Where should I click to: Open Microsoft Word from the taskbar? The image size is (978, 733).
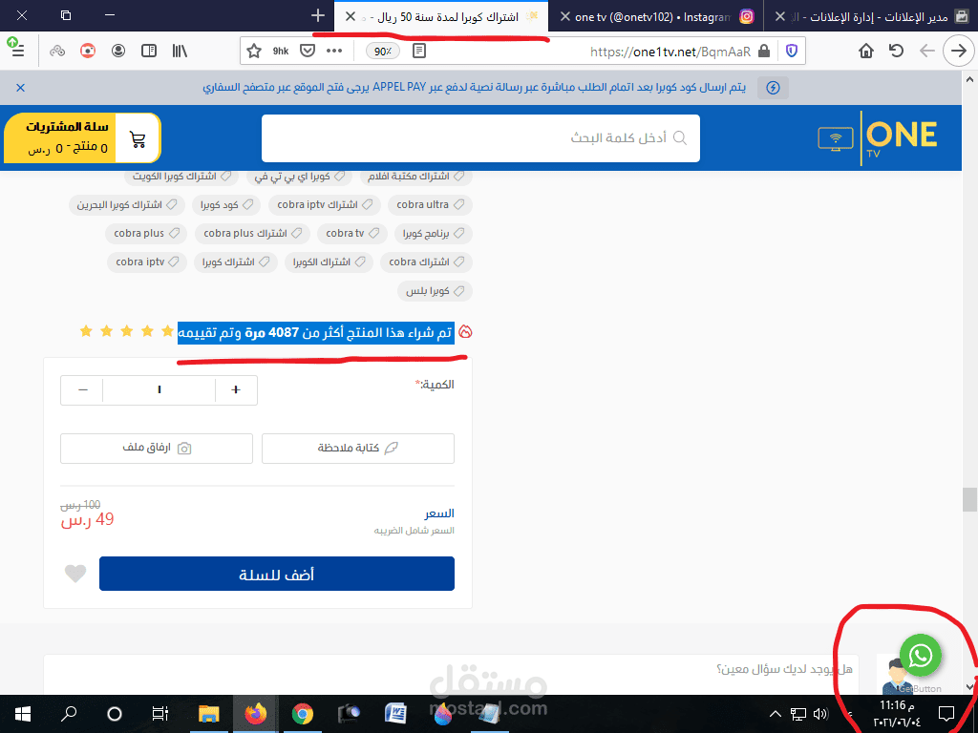396,714
